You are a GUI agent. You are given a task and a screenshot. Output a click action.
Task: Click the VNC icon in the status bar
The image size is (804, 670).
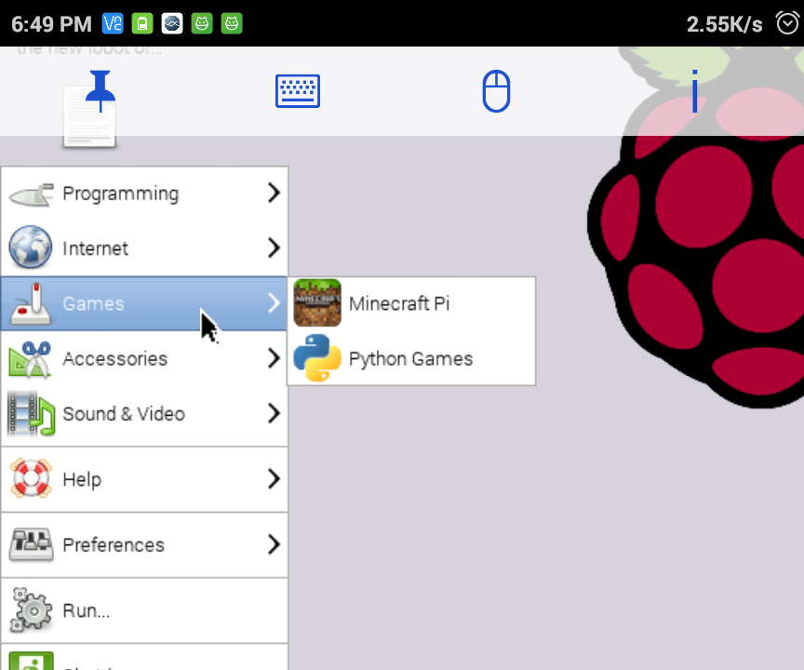tap(112, 23)
